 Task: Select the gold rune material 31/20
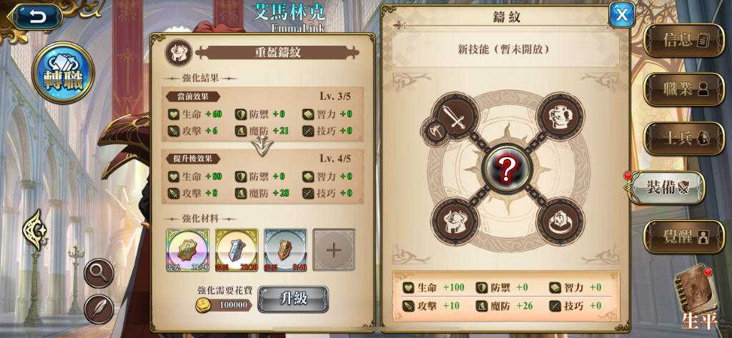[x=188, y=250]
